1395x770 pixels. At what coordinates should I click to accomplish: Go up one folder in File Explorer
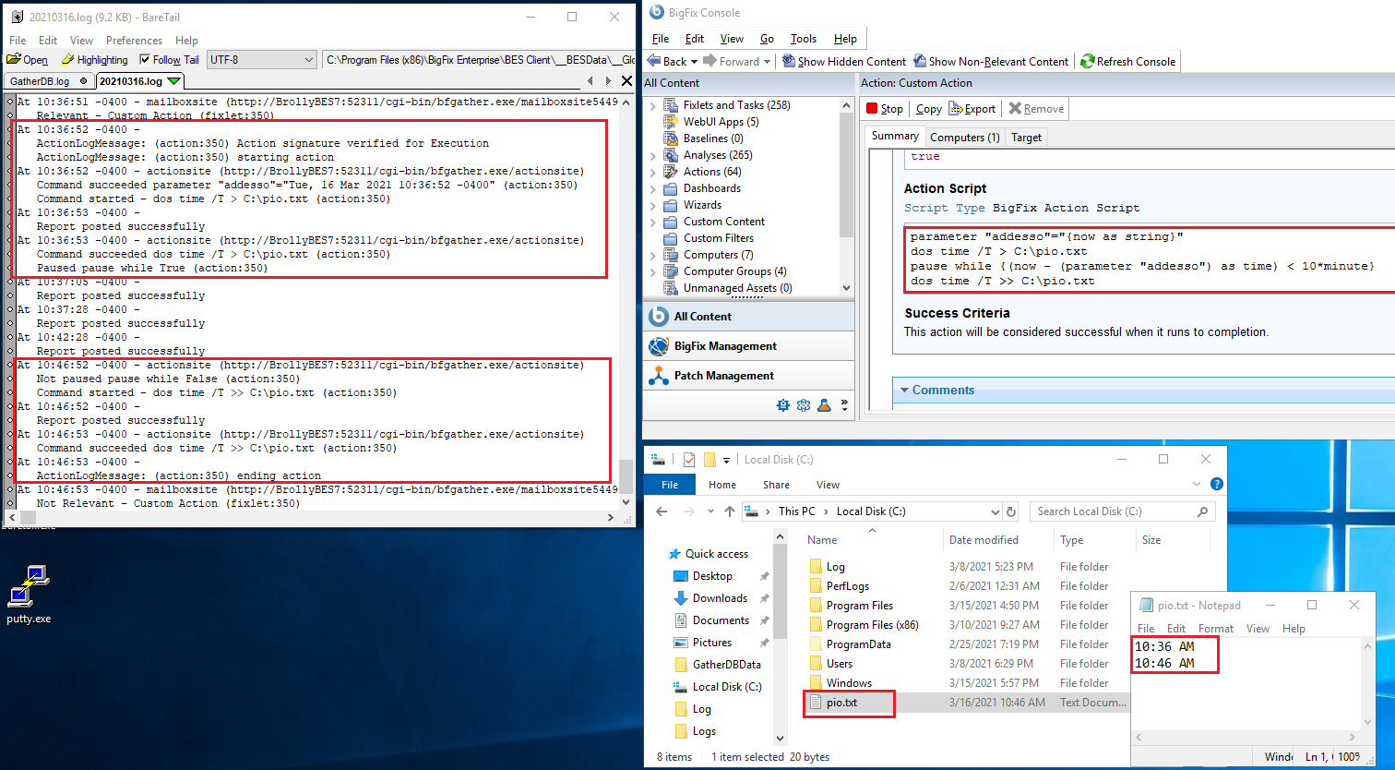[x=729, y=511]
